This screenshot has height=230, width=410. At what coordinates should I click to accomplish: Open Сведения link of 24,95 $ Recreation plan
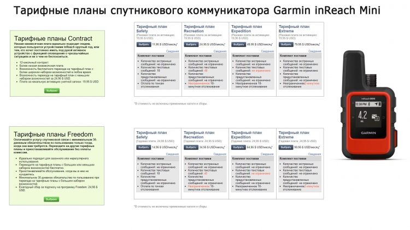point(220,51)
